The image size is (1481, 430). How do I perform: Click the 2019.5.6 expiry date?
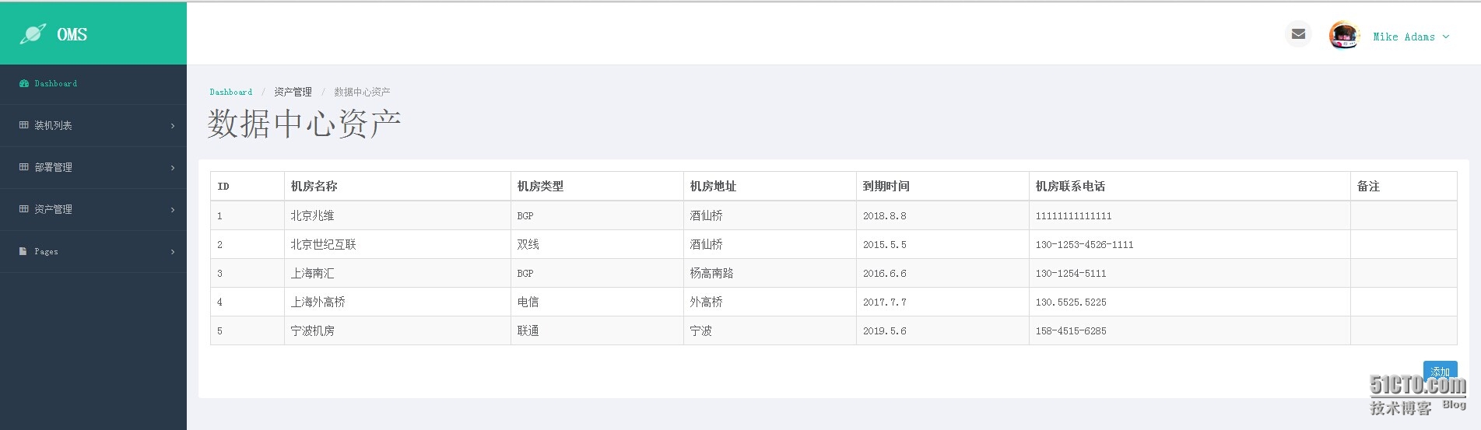(x=884, y=330)
